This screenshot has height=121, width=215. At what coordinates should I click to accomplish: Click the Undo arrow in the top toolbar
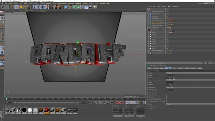pyautogui.click(x=3, y=7)
